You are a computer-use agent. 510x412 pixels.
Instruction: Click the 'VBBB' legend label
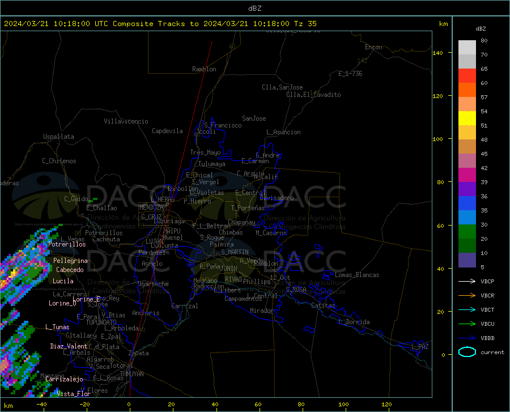point(487,338)
